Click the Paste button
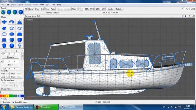 (x=53, y=9)
